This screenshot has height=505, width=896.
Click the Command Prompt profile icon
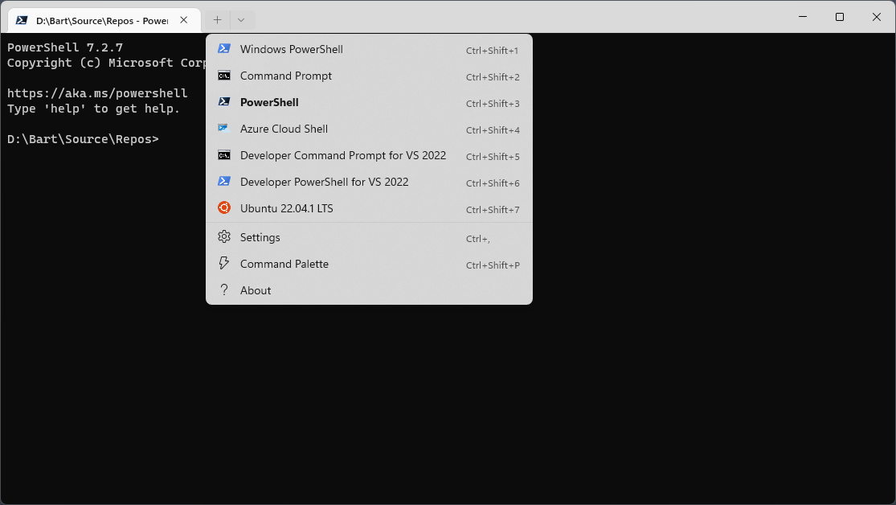click(x=223, y=76)
